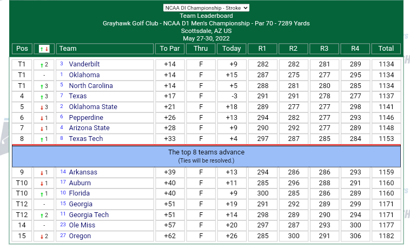Open the Ole Miss team page
The height and width of the screenshot is (249, 410).
(x=82, y=225)
